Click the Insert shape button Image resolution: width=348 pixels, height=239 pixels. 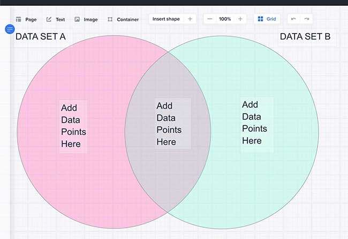[x=166, y=19]
